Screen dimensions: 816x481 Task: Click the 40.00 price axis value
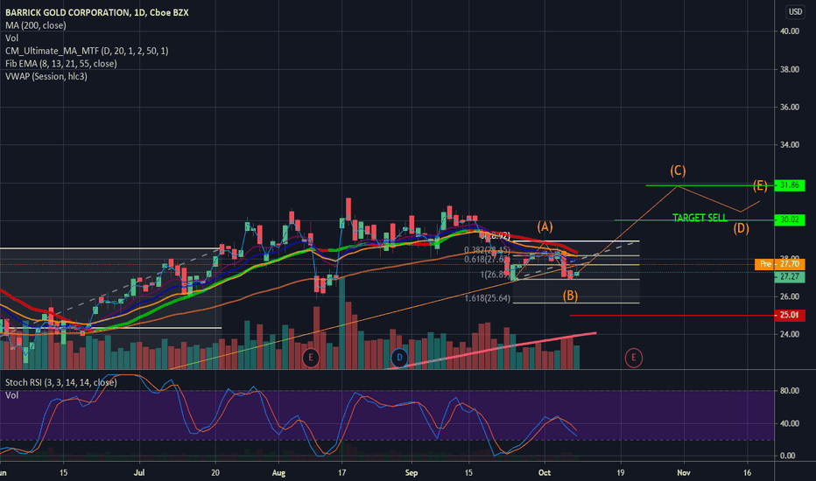(x=790, y=31)
